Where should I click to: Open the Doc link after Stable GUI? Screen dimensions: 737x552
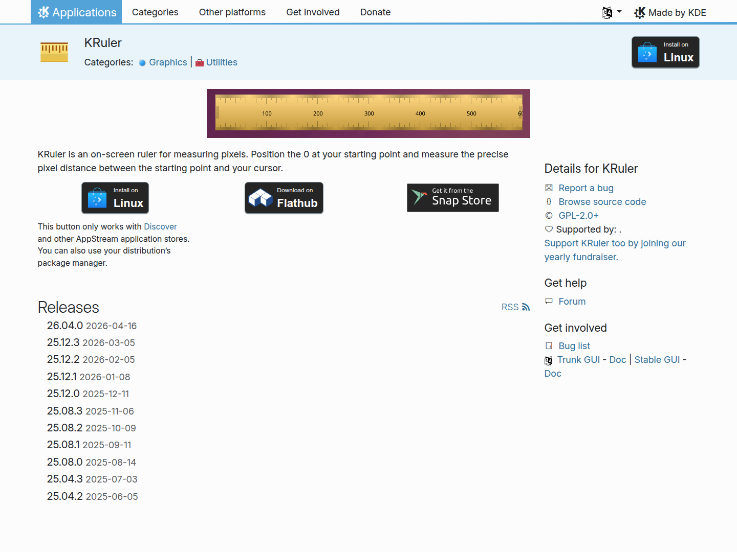(553, 374)
